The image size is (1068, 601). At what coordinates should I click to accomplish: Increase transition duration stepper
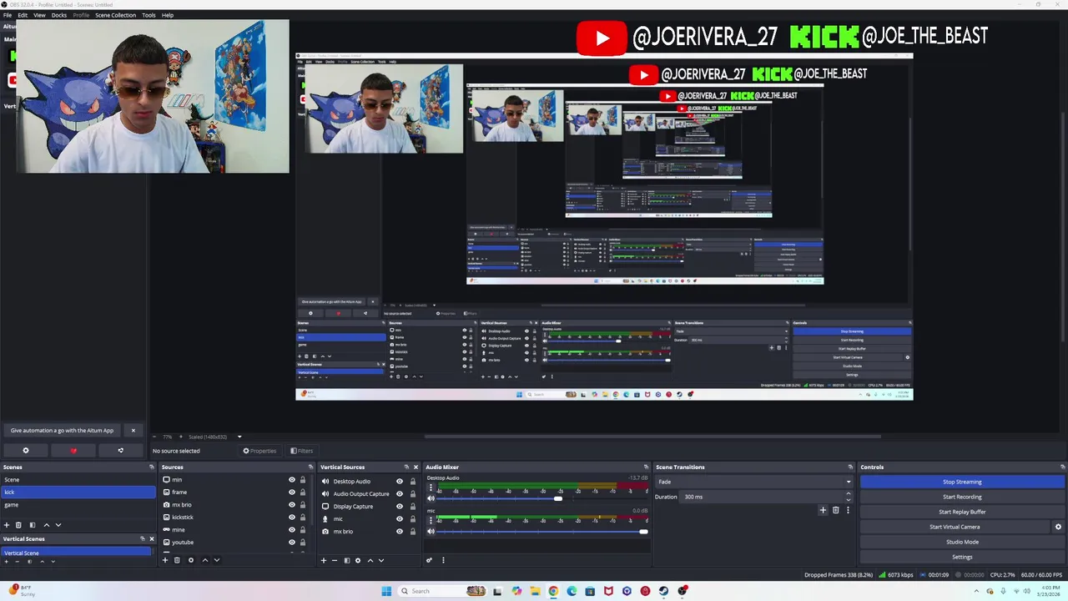[849, 494]
